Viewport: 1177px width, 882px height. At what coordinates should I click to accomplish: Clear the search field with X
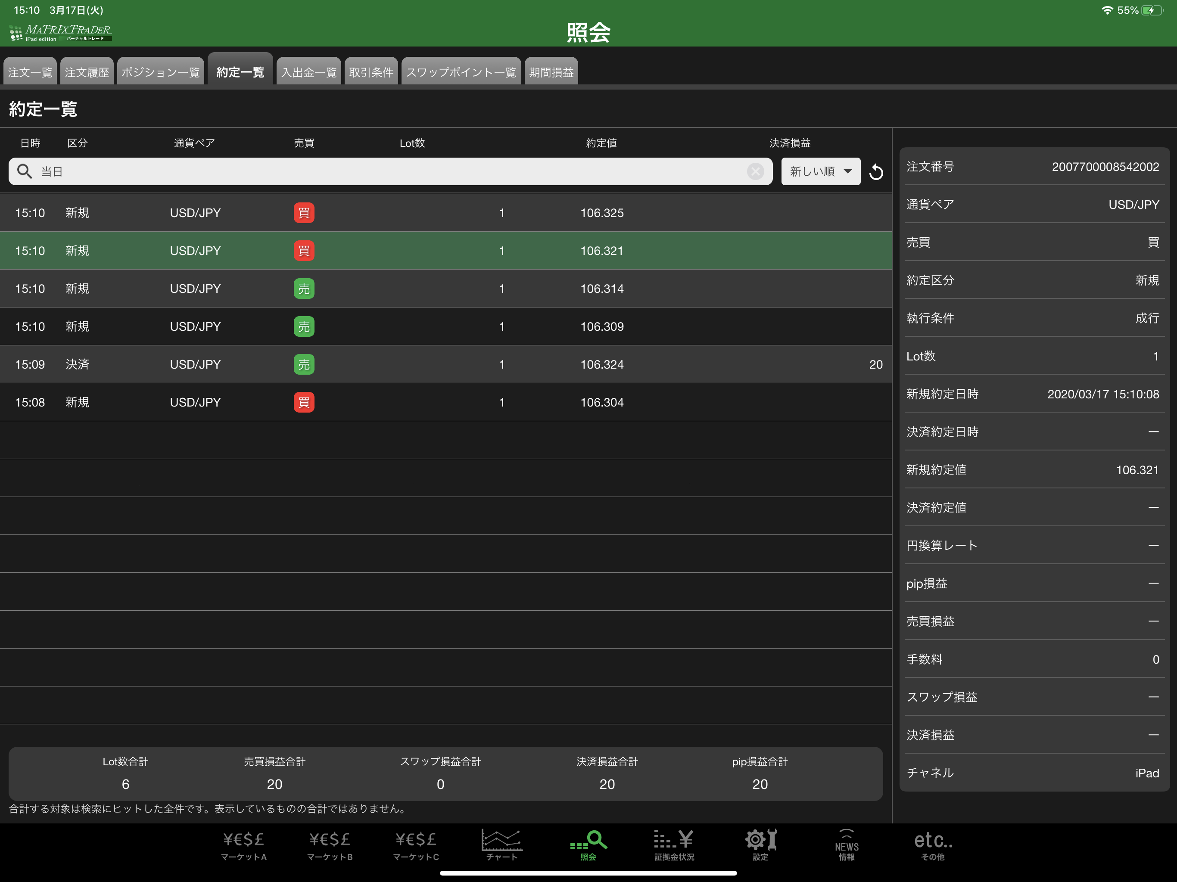click(755, 171)
